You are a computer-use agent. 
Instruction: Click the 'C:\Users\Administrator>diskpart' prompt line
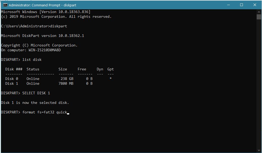click(34, 26)
